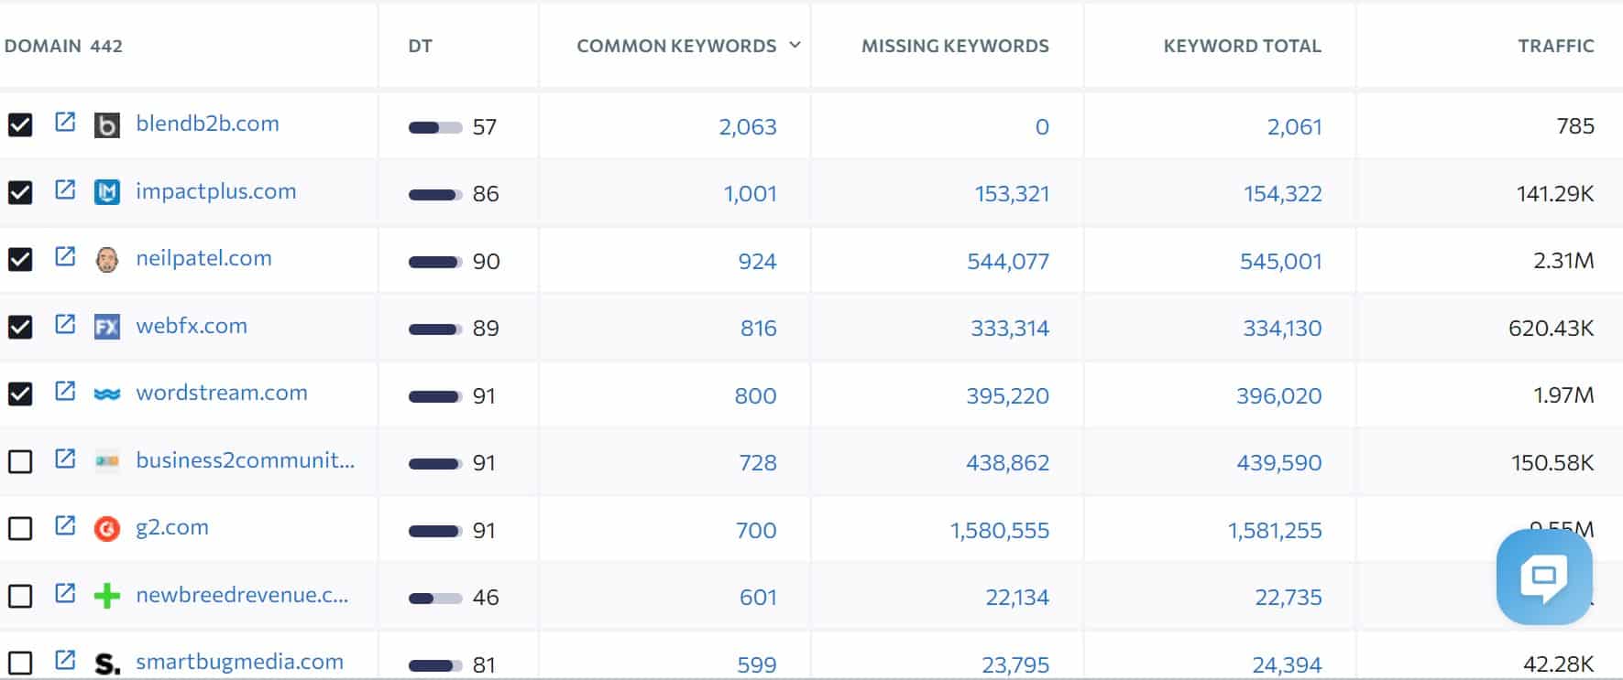Click keyword total value 2,061

pos(1295,127)
